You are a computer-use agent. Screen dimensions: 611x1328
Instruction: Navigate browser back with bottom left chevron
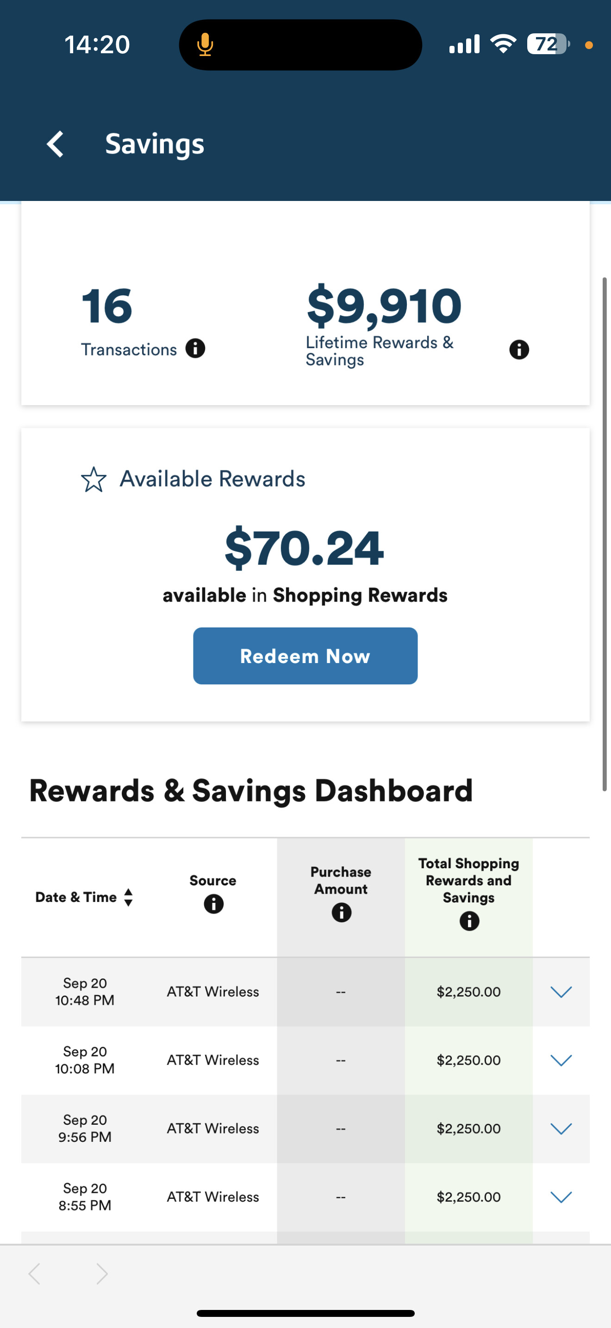pos(35,1274)
